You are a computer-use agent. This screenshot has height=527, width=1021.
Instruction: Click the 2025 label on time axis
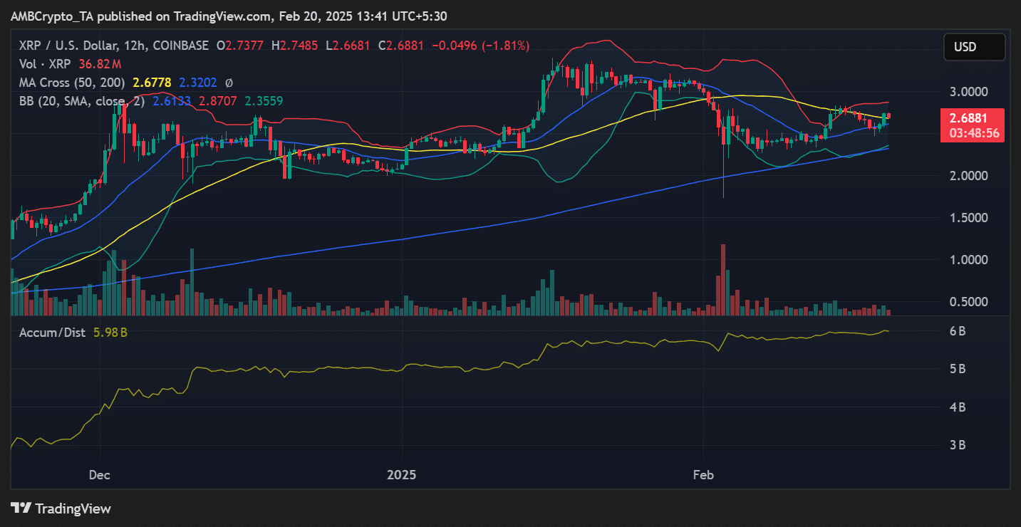[x=402, y=474]
